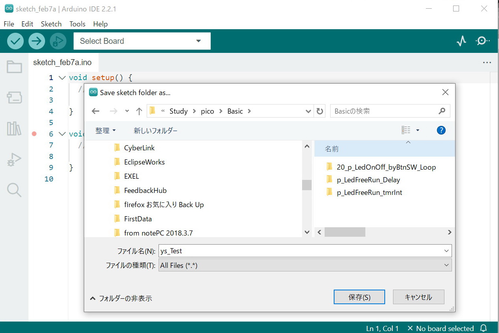Click the file name input field
Viewport: 499px width, 333px height.
[305, 251]
